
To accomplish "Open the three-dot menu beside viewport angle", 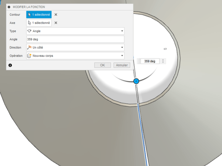I will click(163, 61).
